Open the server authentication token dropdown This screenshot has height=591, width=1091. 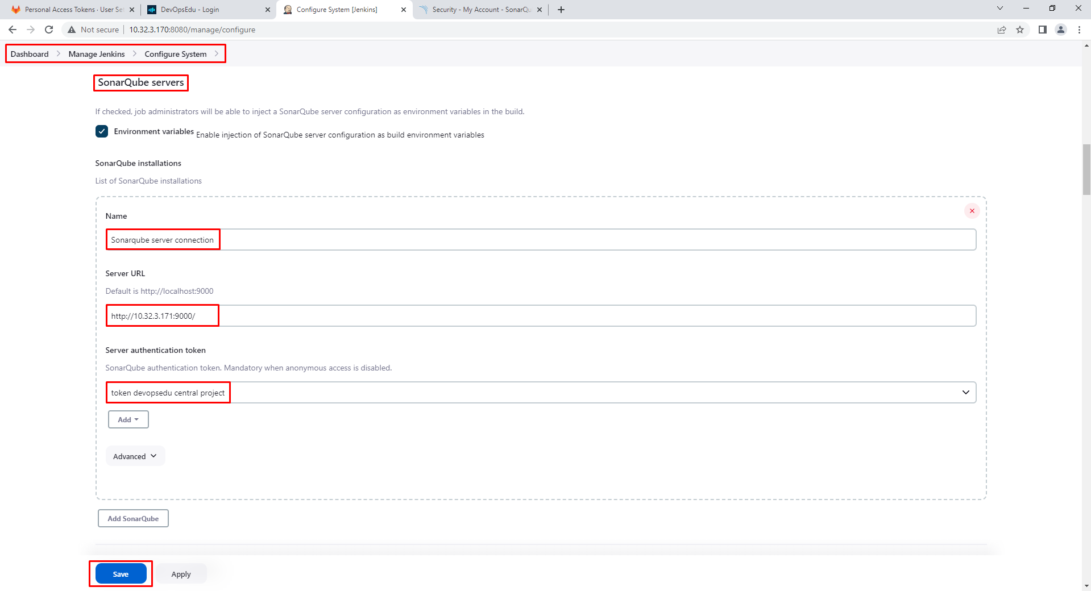tap(541, 393)
